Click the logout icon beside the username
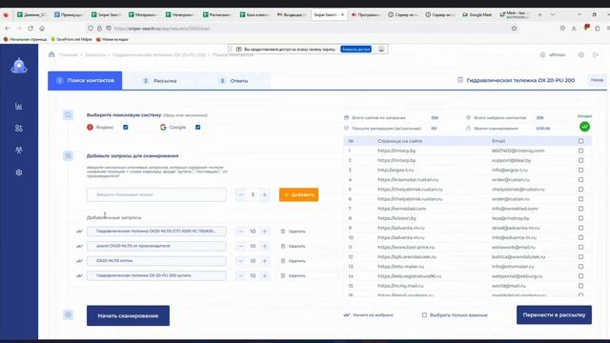The image size is (610, 343). (596, 55)
